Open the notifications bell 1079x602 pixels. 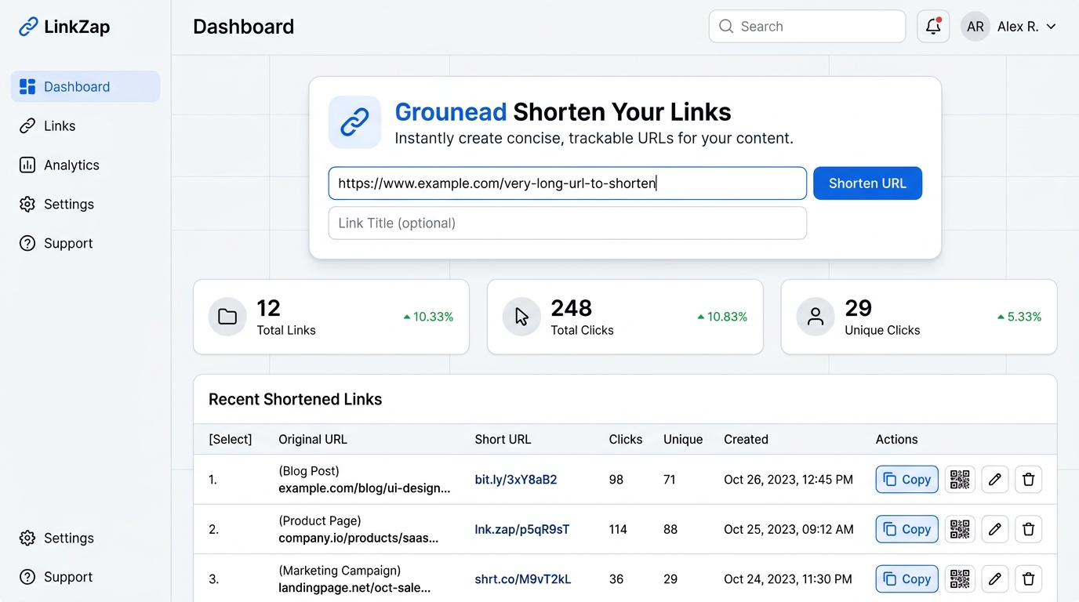[933, 27]
